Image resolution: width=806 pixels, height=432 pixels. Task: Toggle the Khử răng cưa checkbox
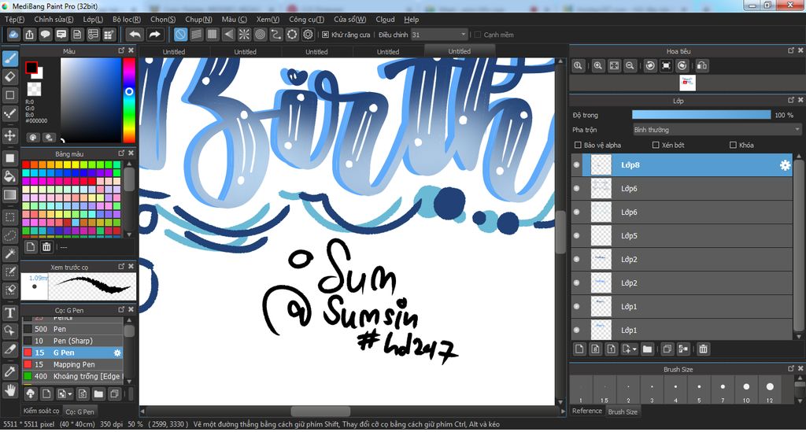point(325,35)
